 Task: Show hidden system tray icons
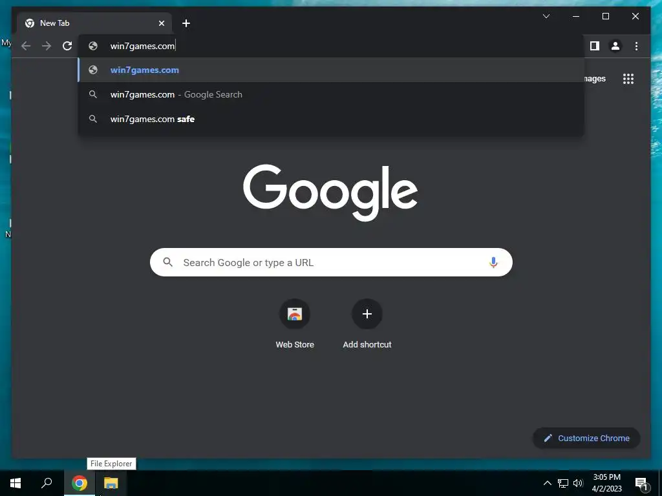click(547, 483)
